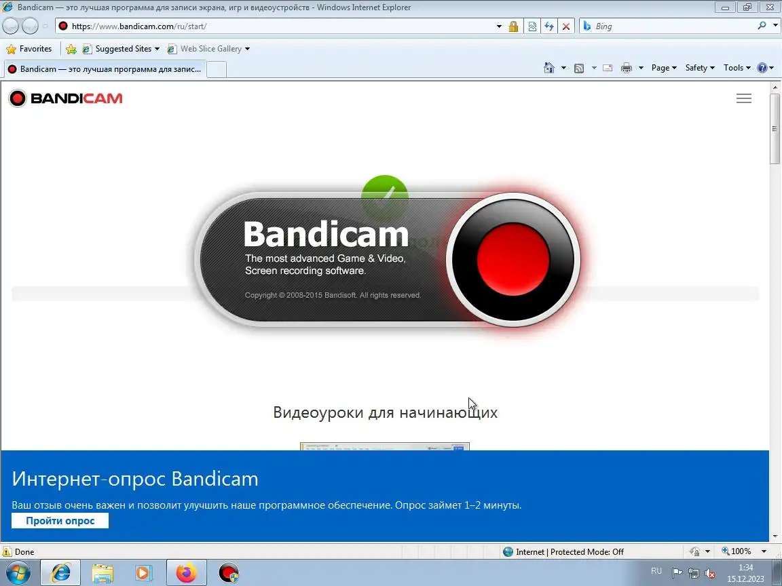Screen dimensions: 782x586
Task: Click the Bandicam logo on the page
Action: 65,98
